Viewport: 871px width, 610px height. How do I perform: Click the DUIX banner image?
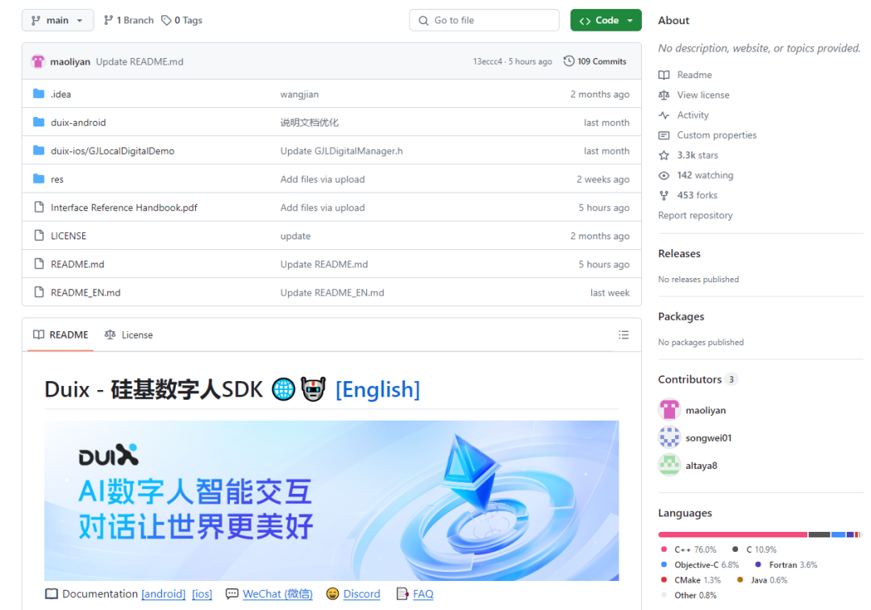(x=331, y=500)
